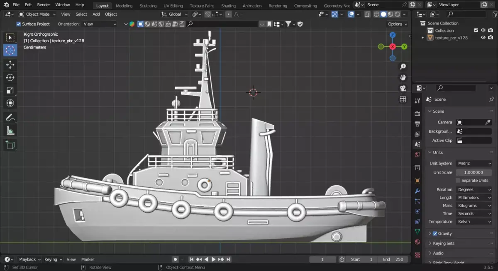
Task: Expand the texture_pbr_v128 tree item
Action: (x=423, y=38)
